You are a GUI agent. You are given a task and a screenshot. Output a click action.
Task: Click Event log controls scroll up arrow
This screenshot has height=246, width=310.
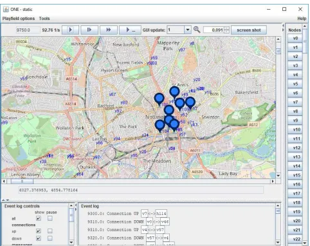point(71,205)
